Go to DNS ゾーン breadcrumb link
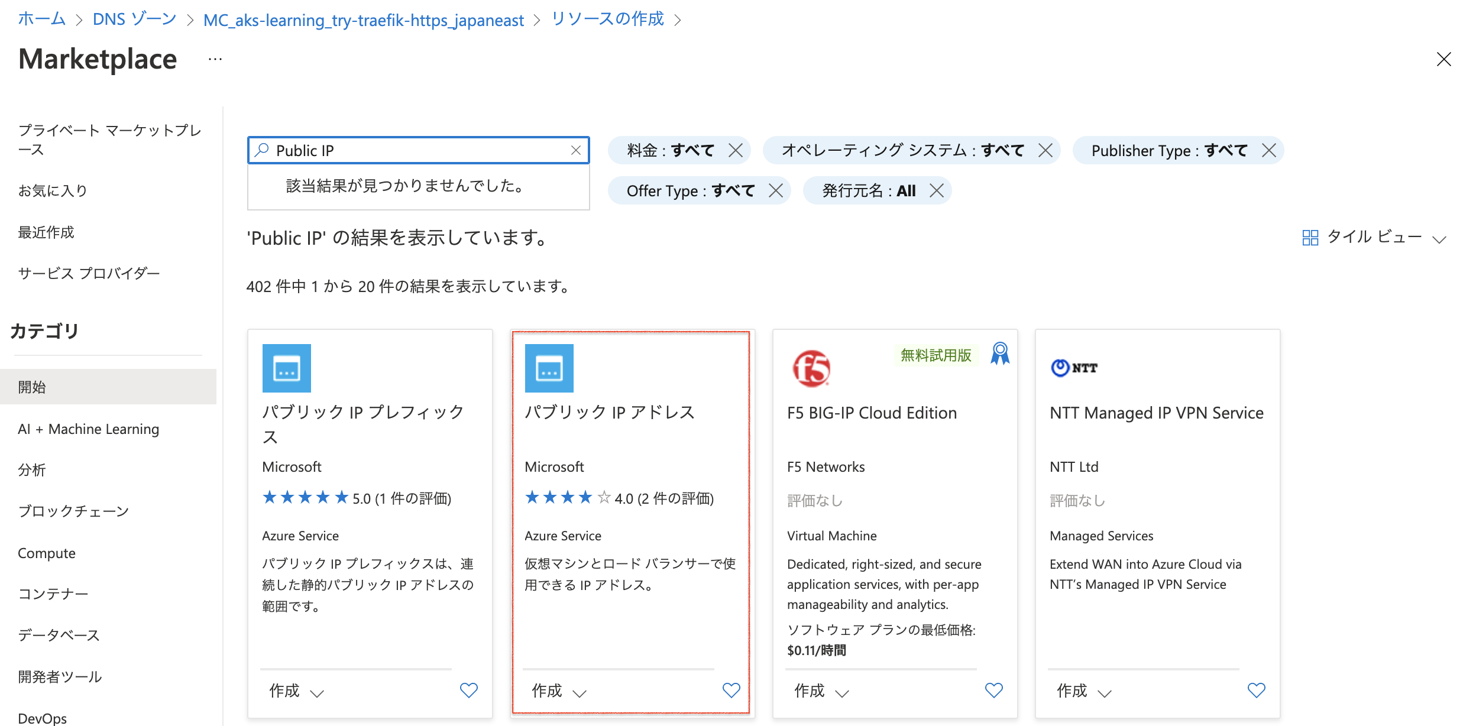The width and height of the screenshot is (1476, 726). coord(134,20)
